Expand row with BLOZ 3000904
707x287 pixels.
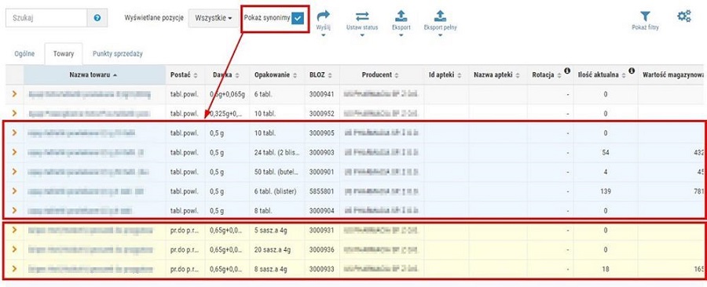click(14, 210)
